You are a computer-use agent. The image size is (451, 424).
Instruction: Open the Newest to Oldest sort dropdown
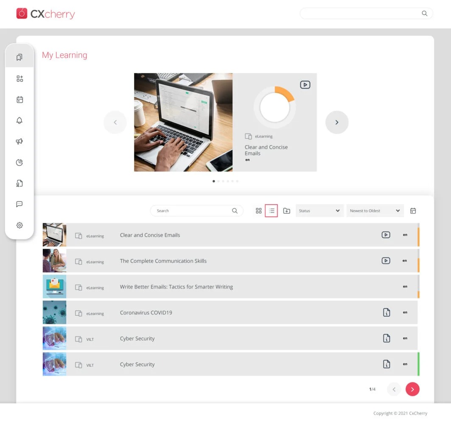(x=375, y=211)
